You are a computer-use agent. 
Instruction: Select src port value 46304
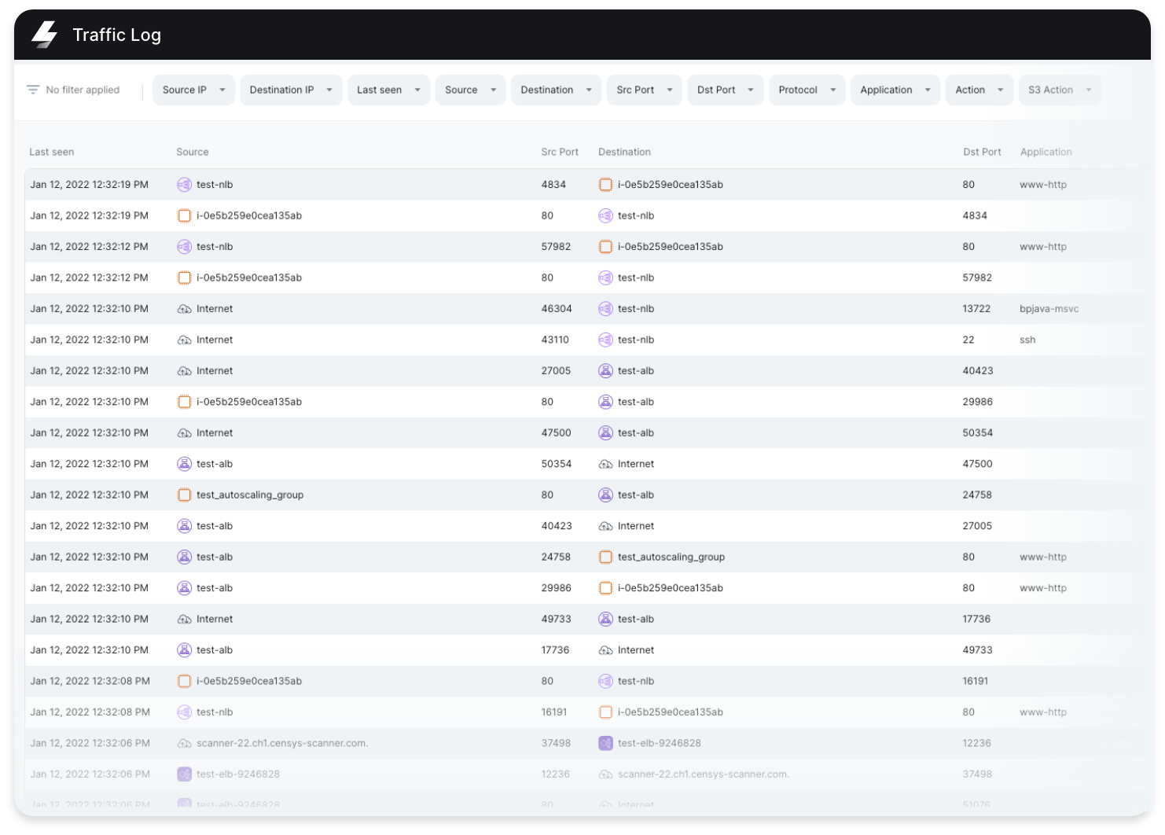(x=557, y=309)
